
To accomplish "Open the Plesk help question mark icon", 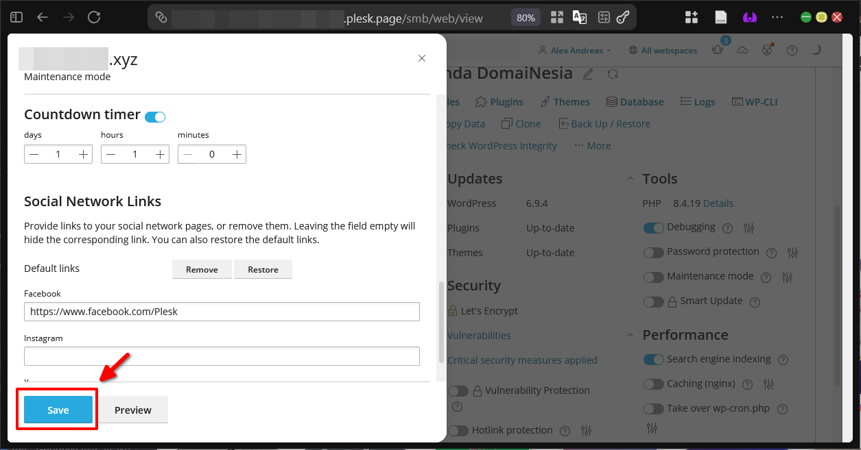I will click(x=792, y=50).
